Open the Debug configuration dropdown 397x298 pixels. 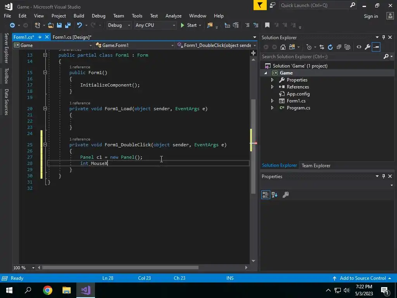119,25
